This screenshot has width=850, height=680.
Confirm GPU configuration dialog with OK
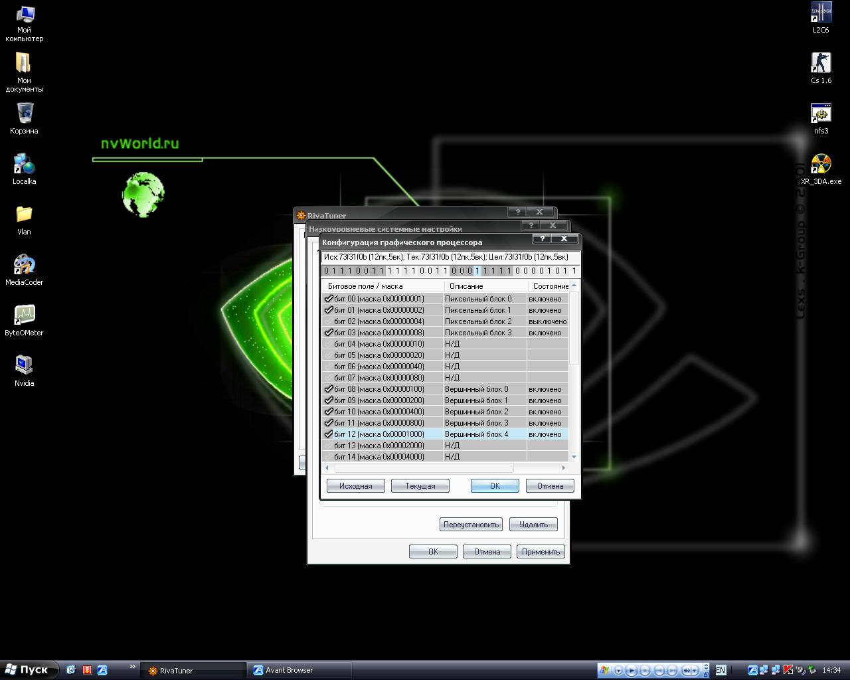[x=495, y=486]
